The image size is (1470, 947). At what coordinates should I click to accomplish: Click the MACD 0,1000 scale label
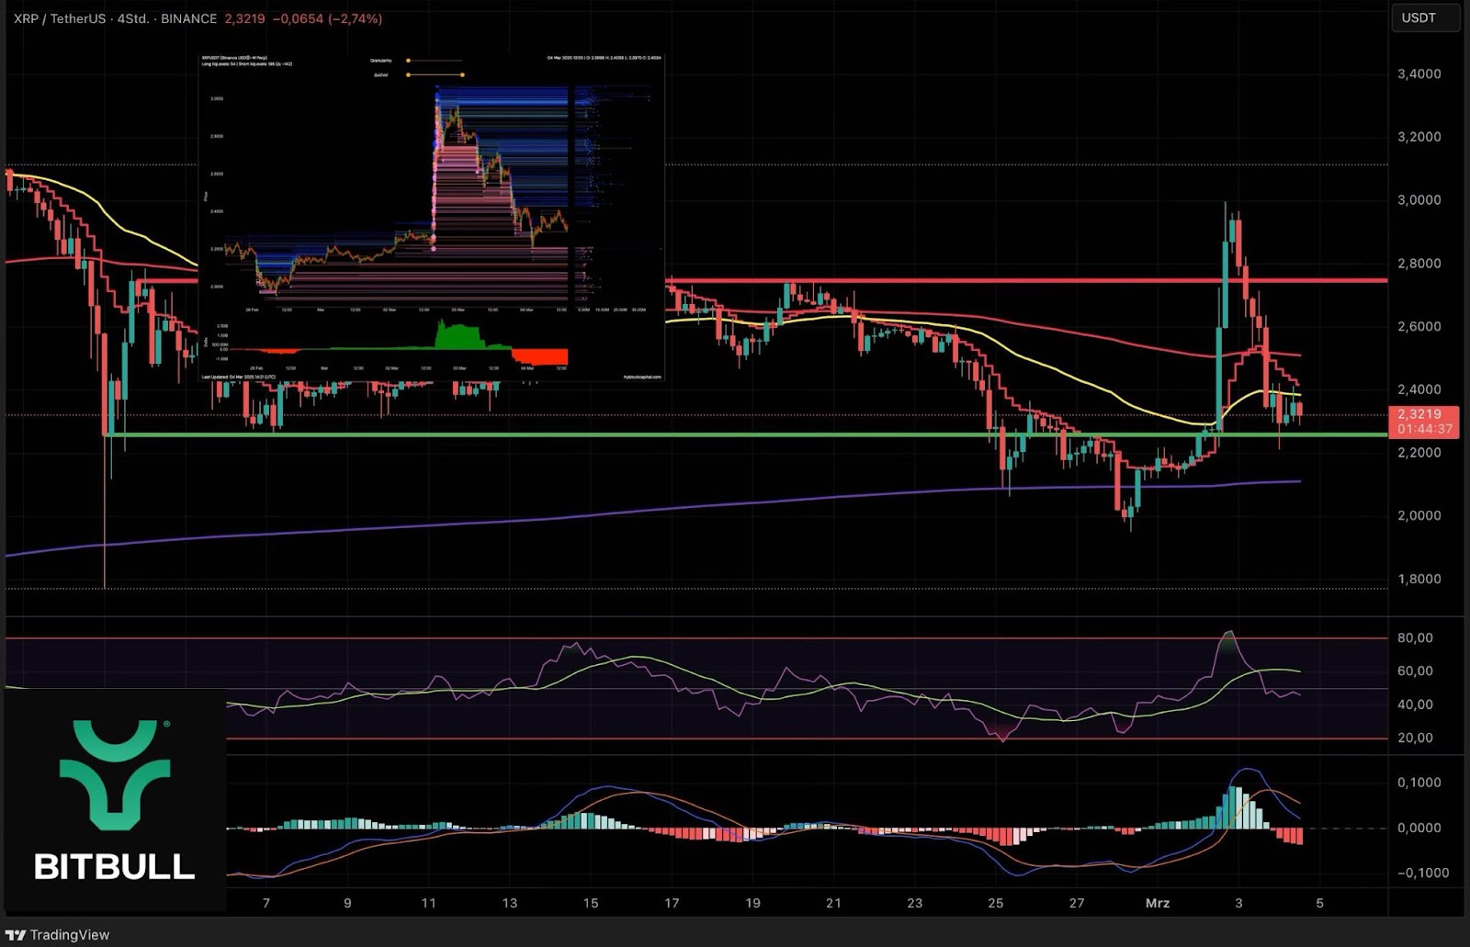point(1419,783)
